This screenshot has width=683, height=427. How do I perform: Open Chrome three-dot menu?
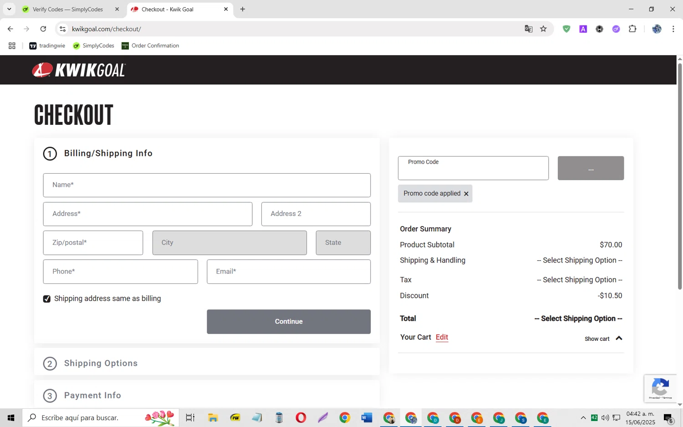pos(673,29)
